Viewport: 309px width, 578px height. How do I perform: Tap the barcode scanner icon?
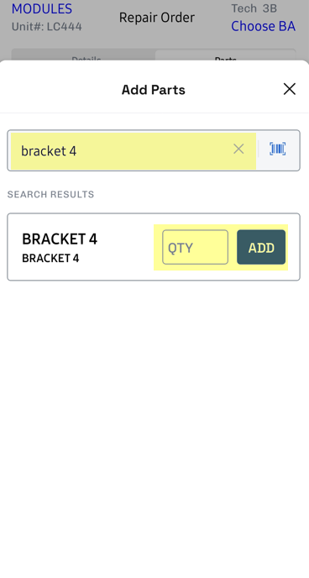click(278, 149)
